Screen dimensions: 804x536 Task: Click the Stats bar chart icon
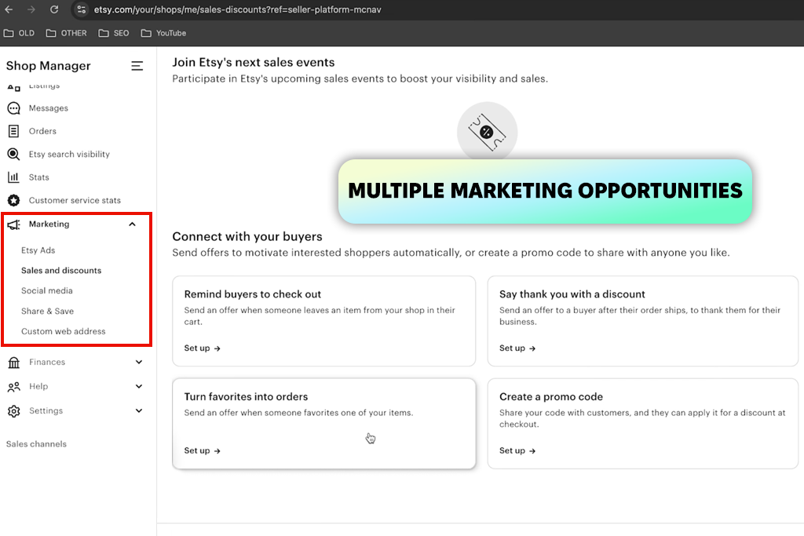pyautogui.click(x=14, y=177)
